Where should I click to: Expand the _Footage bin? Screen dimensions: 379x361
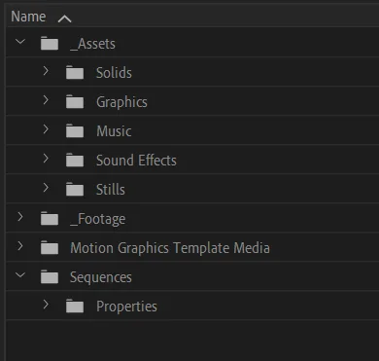pos(20,217)
